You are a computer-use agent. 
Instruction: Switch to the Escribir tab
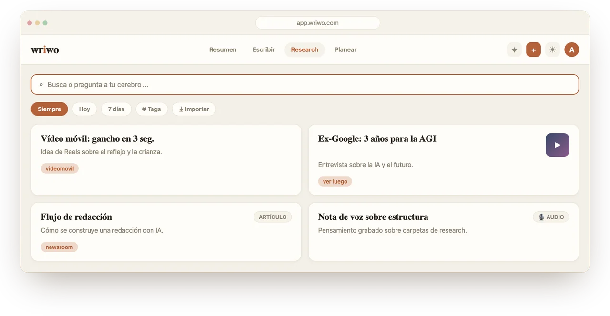[x=264, y=49]
